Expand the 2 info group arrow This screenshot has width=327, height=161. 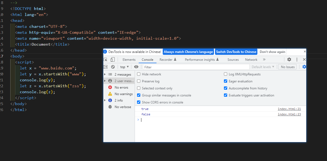(x=105, y=100)
